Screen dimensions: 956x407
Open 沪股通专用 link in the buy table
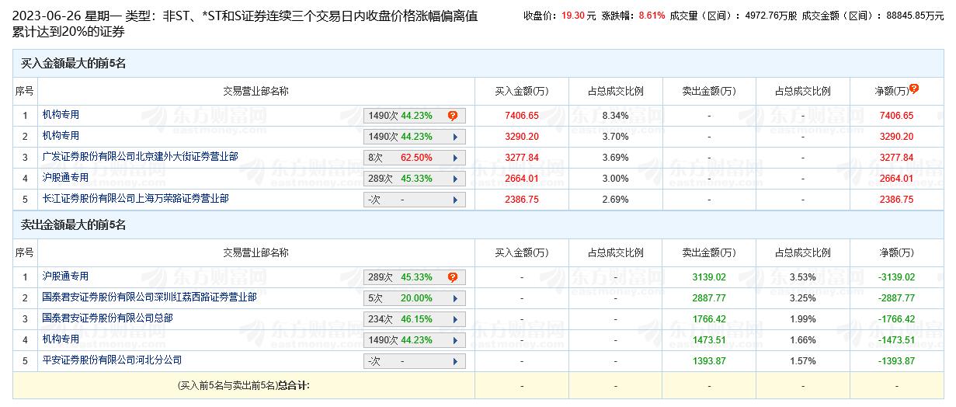pos(65,178)
